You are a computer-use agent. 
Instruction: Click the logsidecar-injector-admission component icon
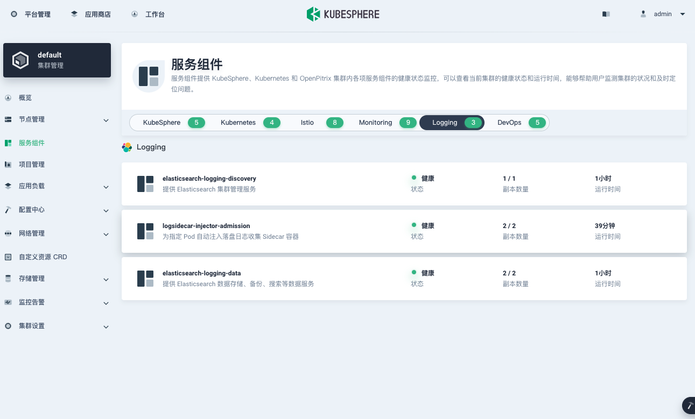pyautogui.click(x=145, y=231)
